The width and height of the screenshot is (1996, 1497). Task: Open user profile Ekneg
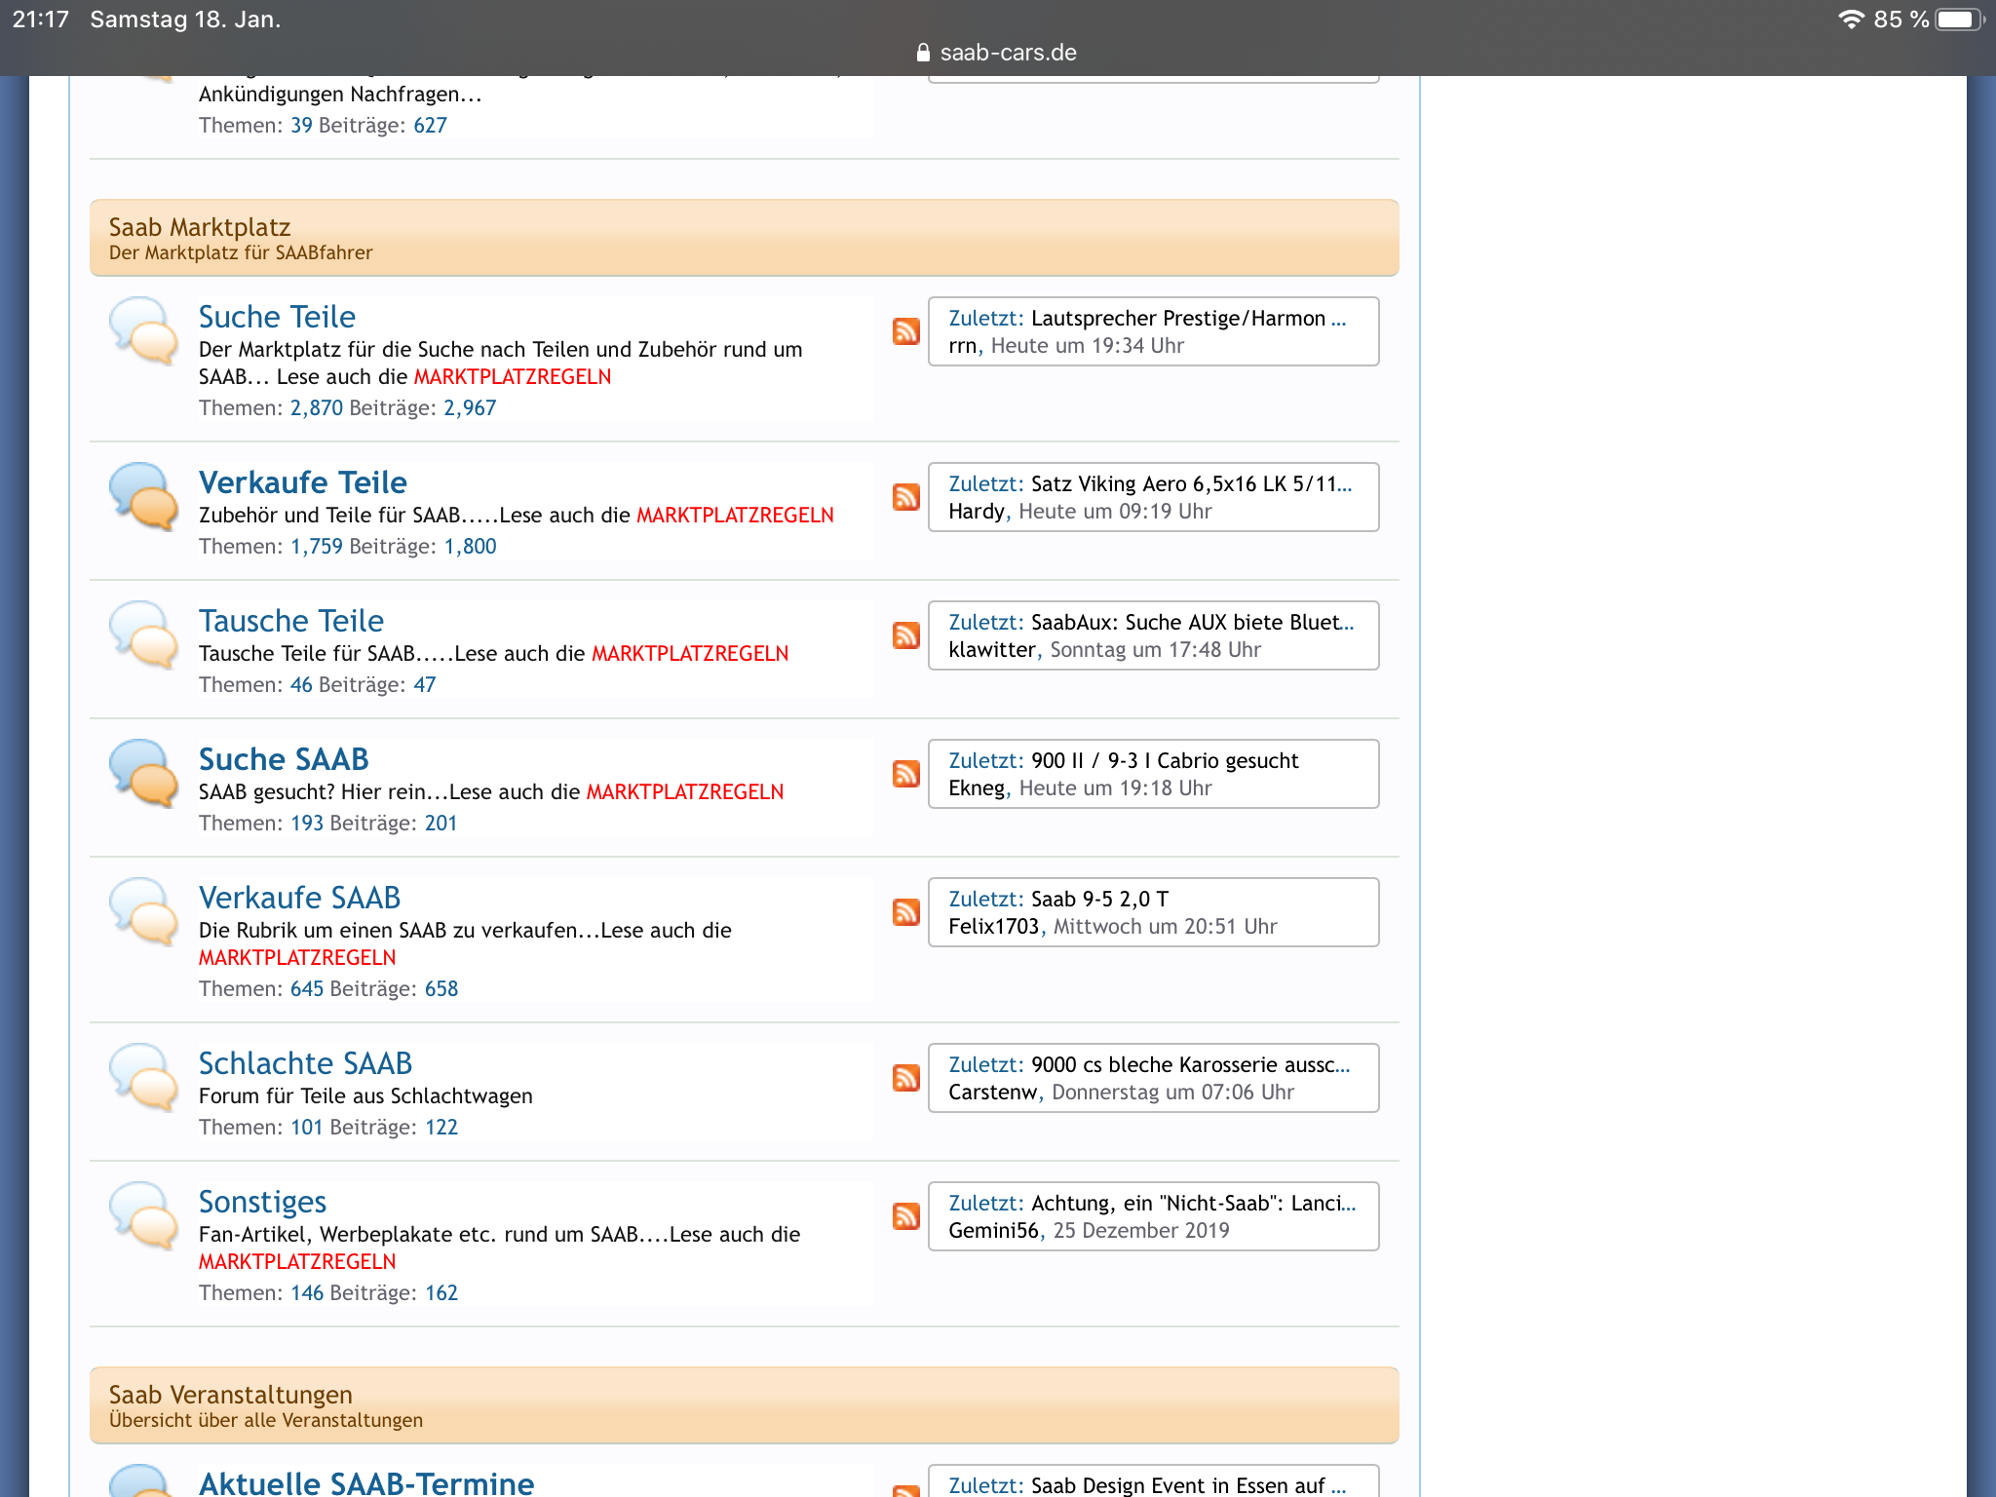point(977,788)
